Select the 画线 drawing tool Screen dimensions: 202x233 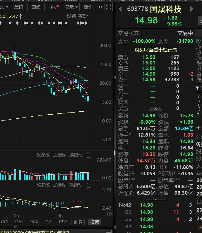[x=36, y=7]
